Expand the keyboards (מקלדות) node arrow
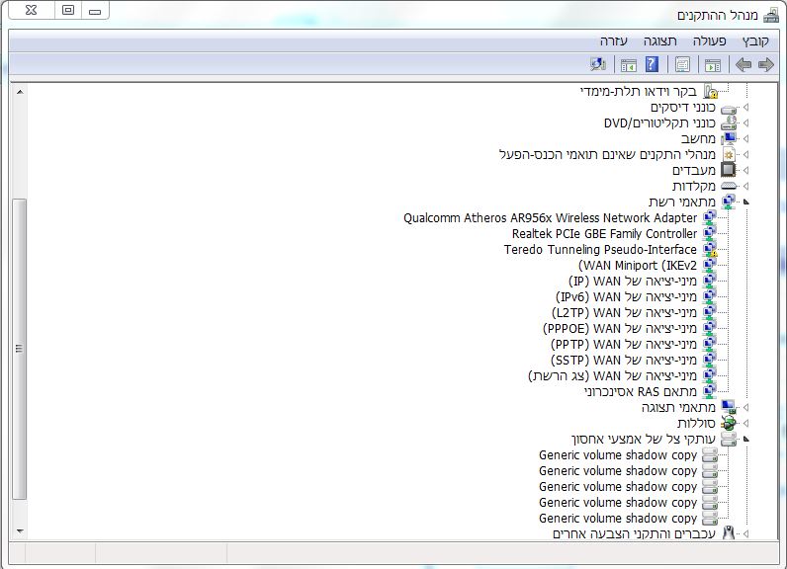Viewport: 787px width, 569px height. [746, 186]
